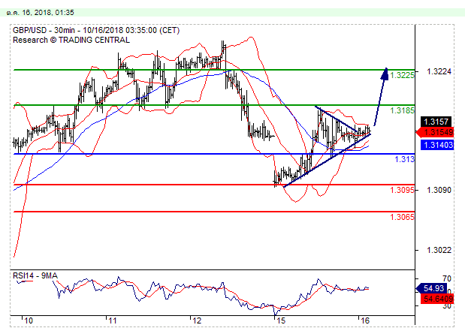Click the red 1.31549 price tag
The image size is (465, 334).
point(437,132)
